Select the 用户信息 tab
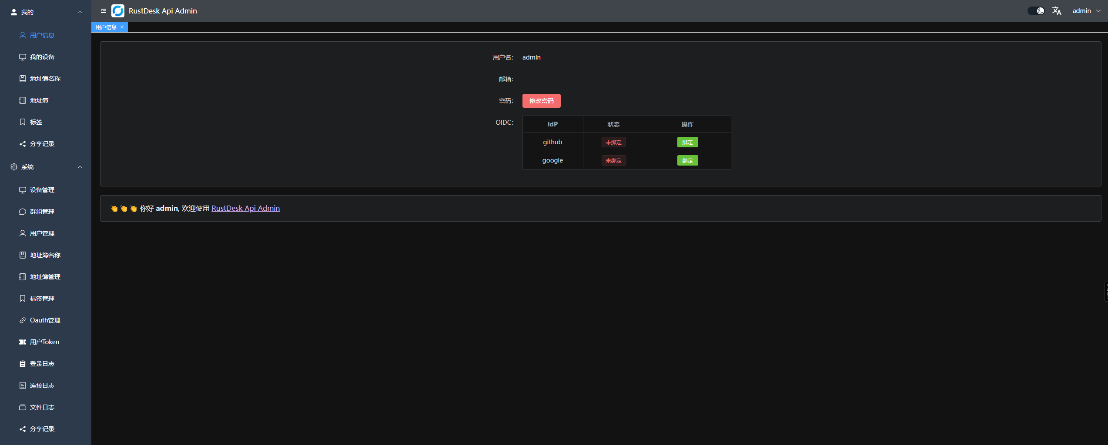Viewport: 1108px width, 445px height. click(106, 27)
